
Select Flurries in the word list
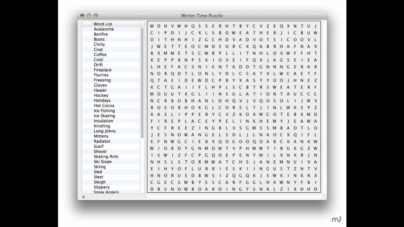point(111,75)
